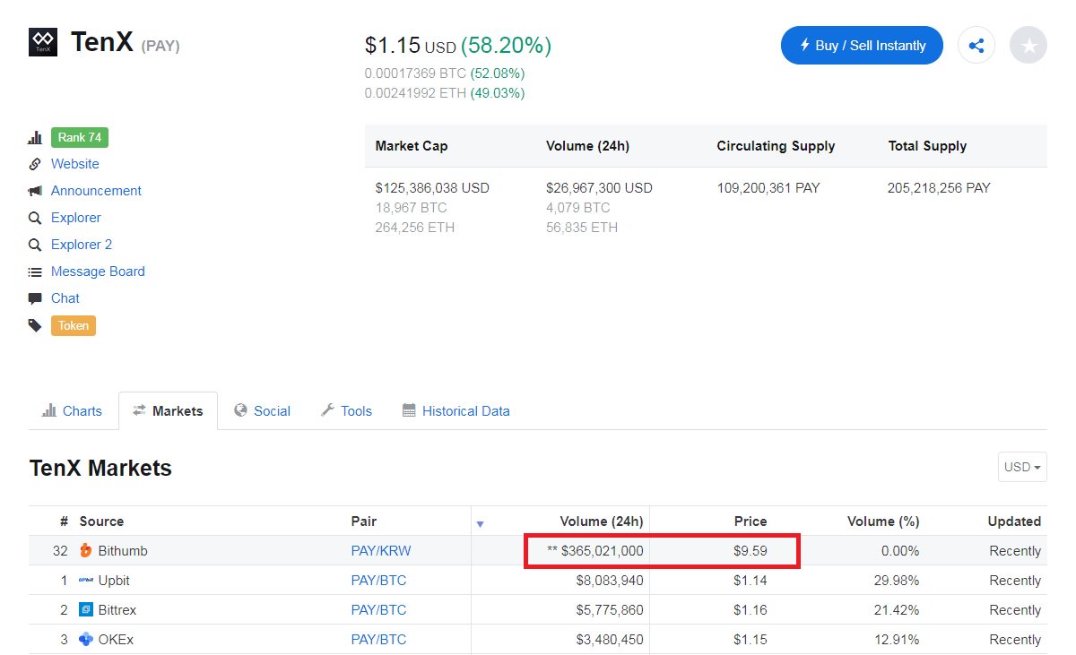Screen dimensions: 1076x655
Task: Click the $1.15 USD price value
Action: (x=411, y=45)
